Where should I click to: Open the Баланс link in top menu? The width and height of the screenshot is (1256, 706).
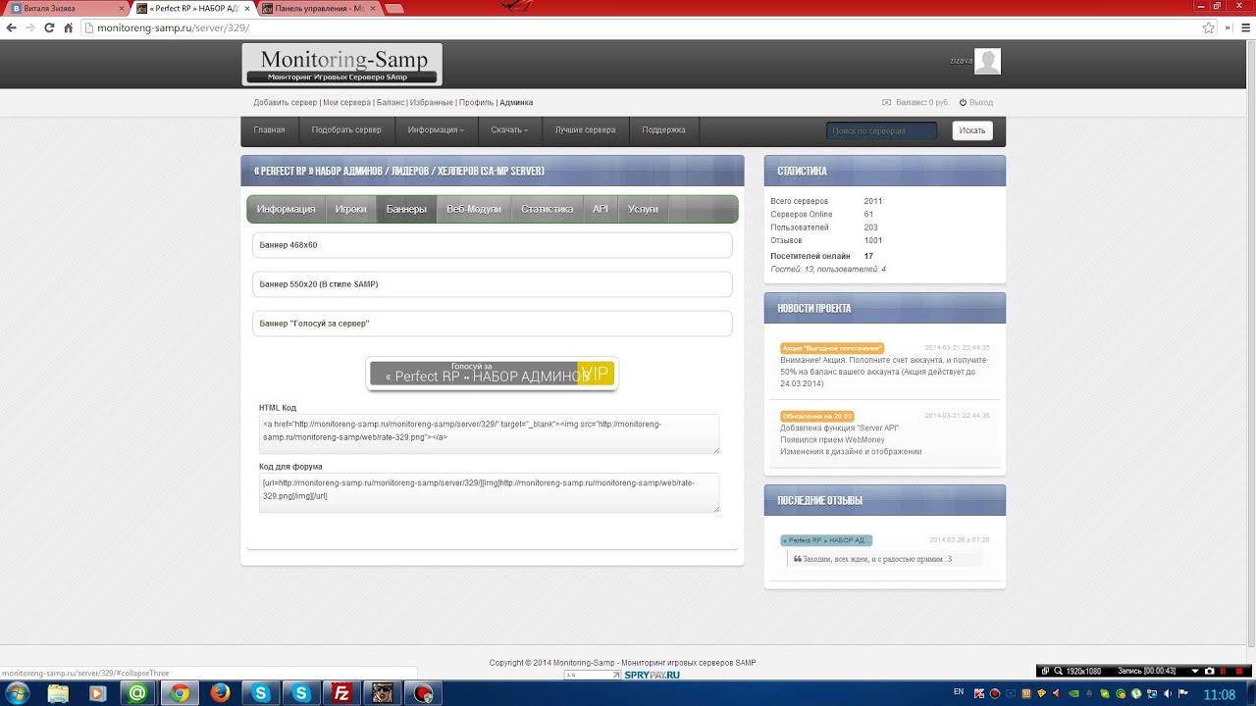click(390, 102)
